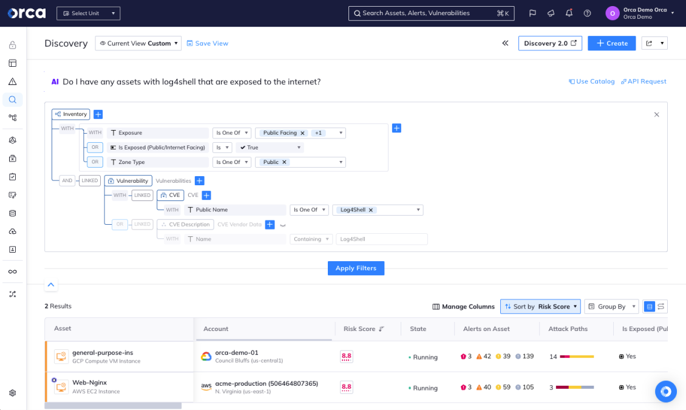Open the graph nodes sidebar icon

[13, 118]
